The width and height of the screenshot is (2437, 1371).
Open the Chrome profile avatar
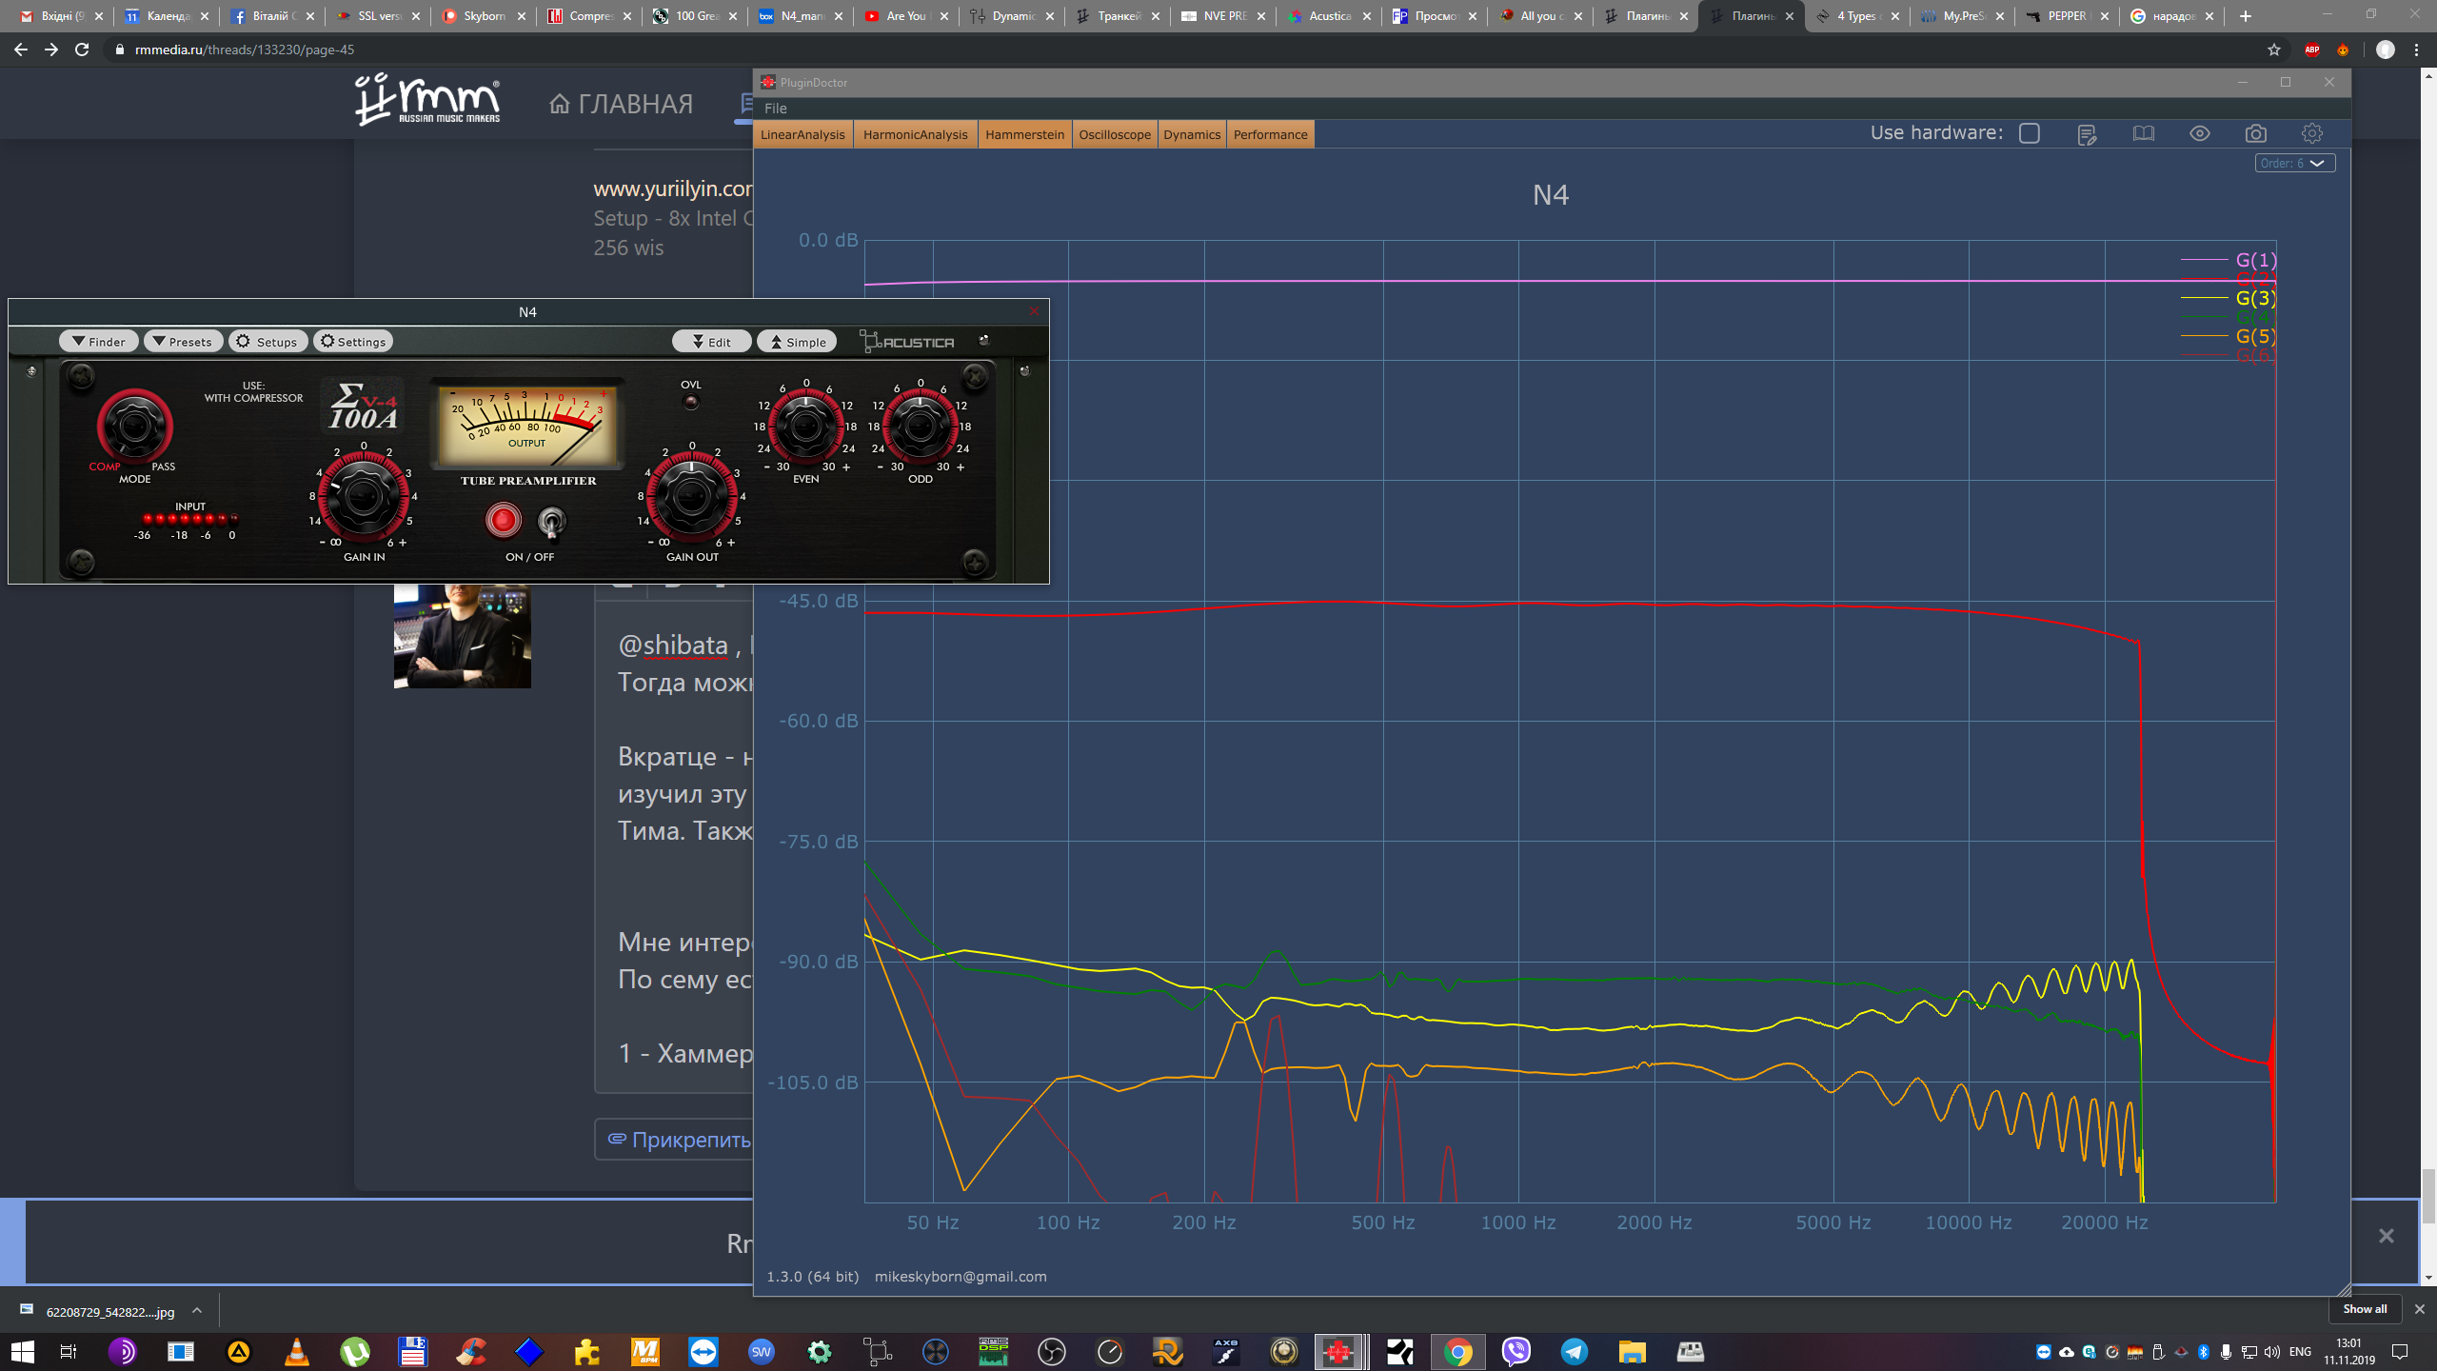click(2385, 50)
